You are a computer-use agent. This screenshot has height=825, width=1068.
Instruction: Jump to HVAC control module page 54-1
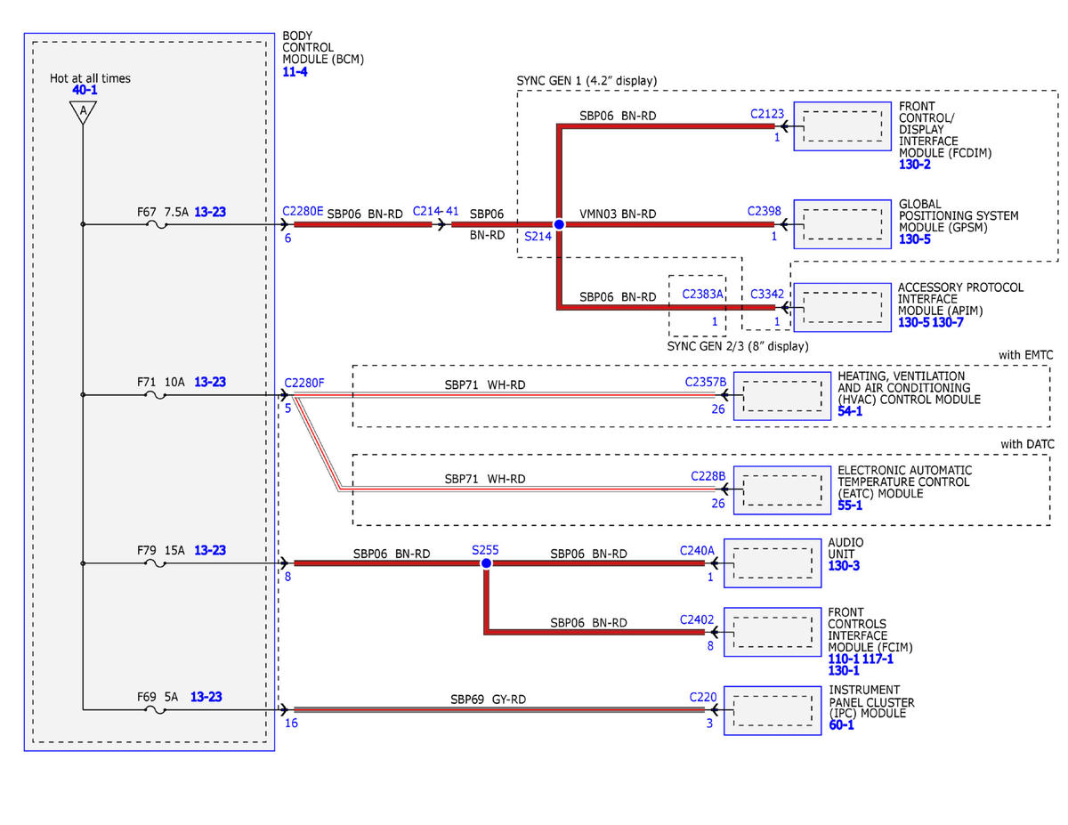click(850, 411)
